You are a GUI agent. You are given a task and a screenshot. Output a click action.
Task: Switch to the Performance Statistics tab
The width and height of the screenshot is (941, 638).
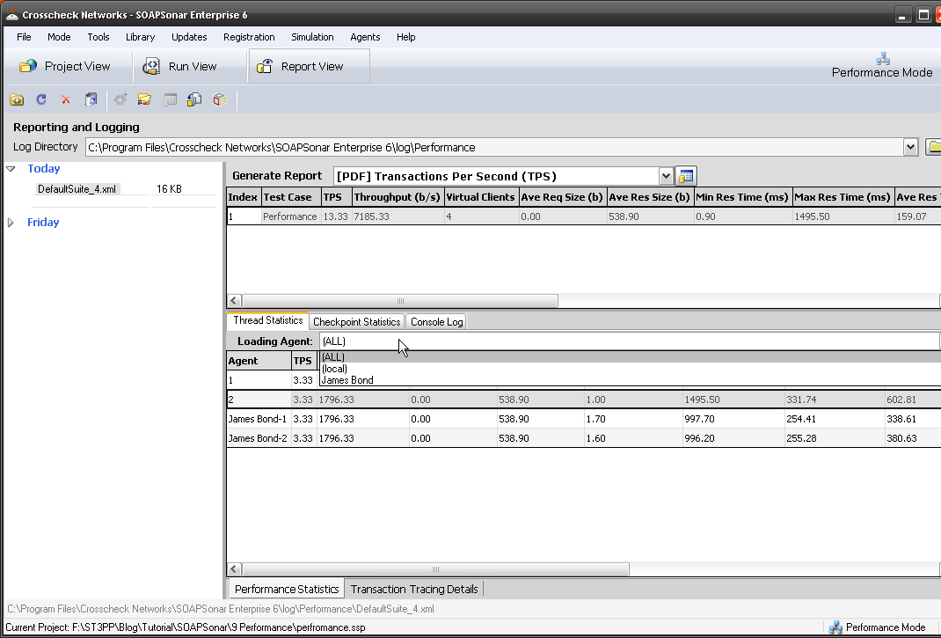coord(287,589)
